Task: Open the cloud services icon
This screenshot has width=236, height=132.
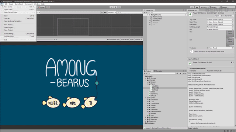Action: point(197,7)
